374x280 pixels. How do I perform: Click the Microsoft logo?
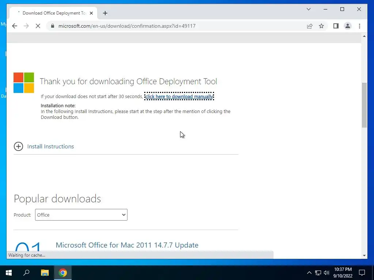coord(24,83)
